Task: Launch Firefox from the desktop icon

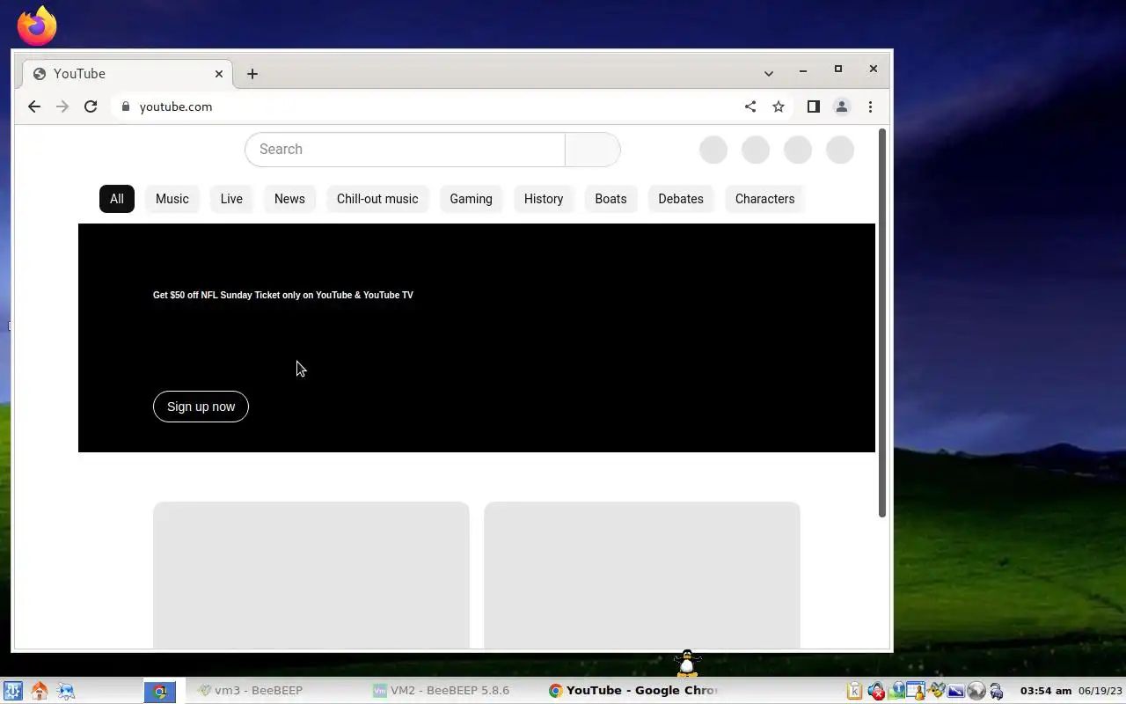Action: 37,26
